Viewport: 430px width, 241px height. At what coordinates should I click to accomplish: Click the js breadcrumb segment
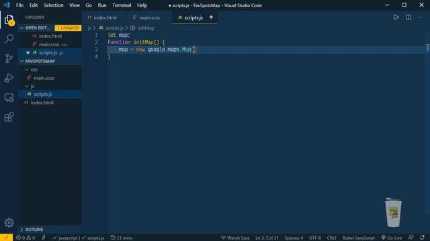[89, 28]
